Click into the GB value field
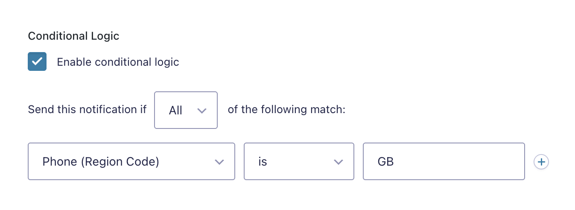575x210 pixels. click(444, 161)
